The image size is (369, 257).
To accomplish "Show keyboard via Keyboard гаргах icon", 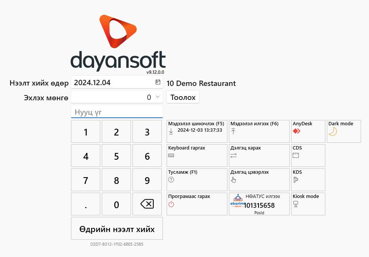I will point(171,156).
